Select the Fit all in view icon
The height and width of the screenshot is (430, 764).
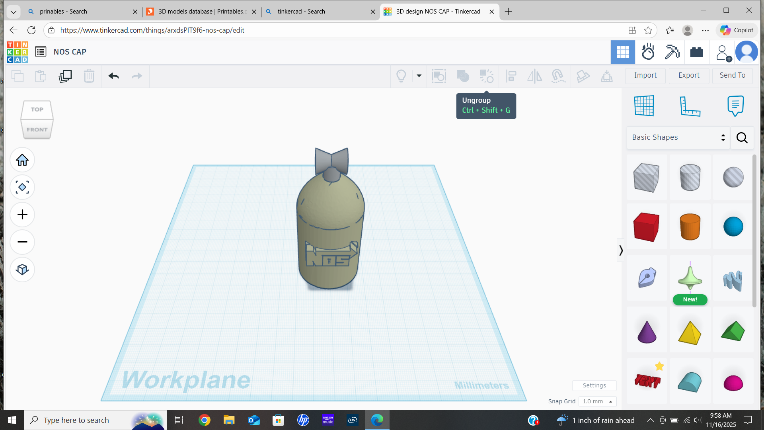pos(22,187)
